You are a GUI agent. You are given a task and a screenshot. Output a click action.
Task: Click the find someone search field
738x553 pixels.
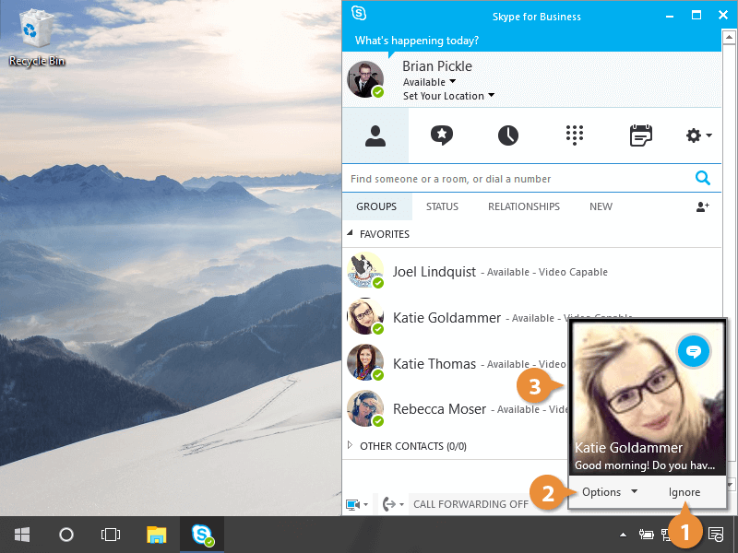pyautogui.click(x=517, y=179)
